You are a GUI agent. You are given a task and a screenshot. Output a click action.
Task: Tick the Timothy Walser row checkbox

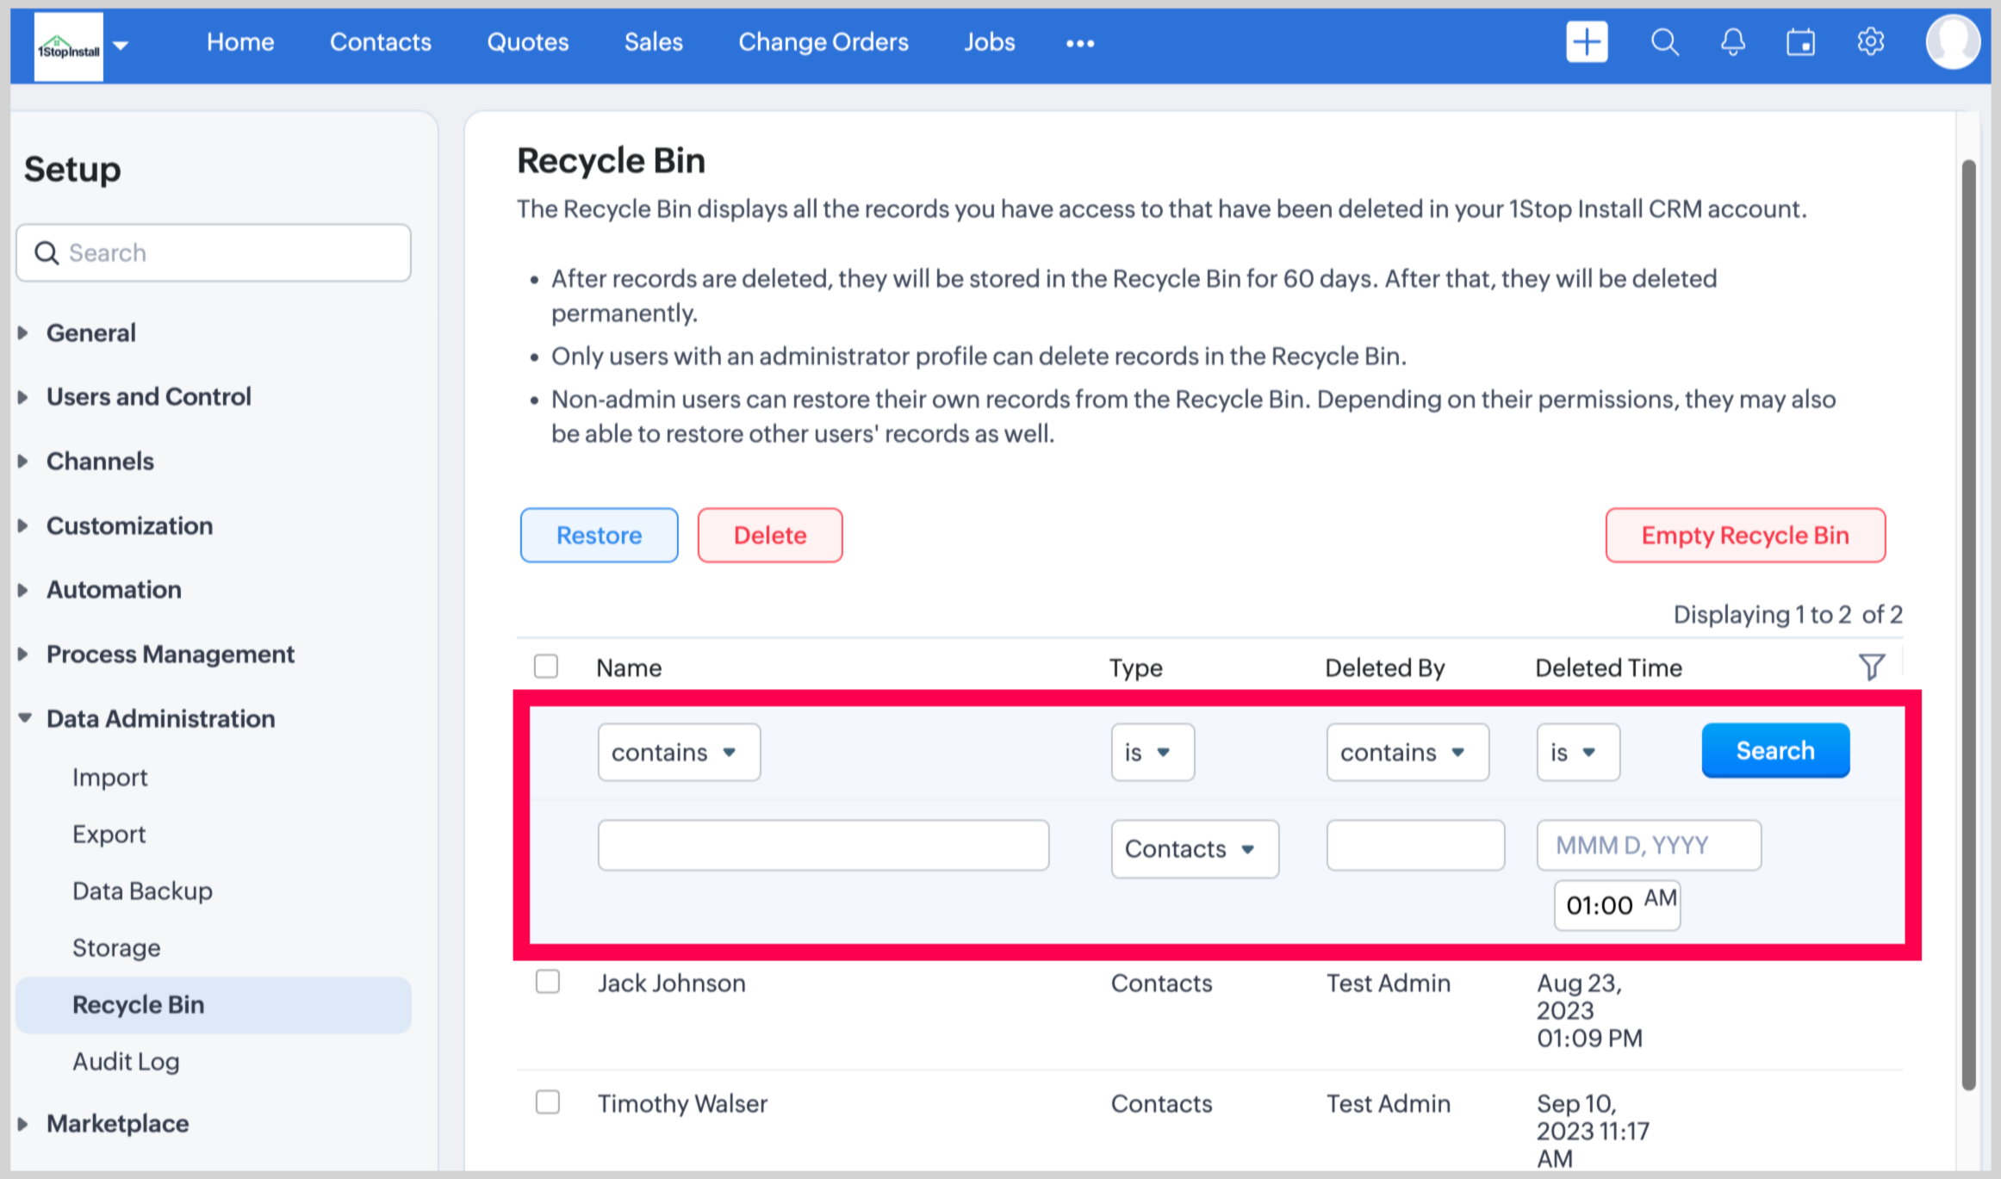click(548, 1102)
